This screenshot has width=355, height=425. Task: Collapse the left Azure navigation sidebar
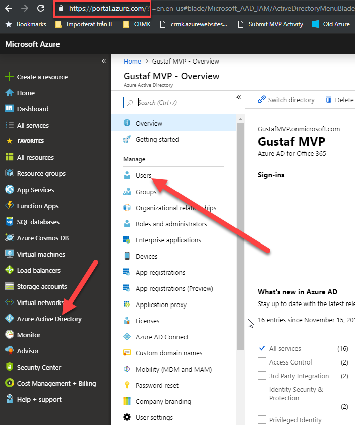tap(104, 61)
